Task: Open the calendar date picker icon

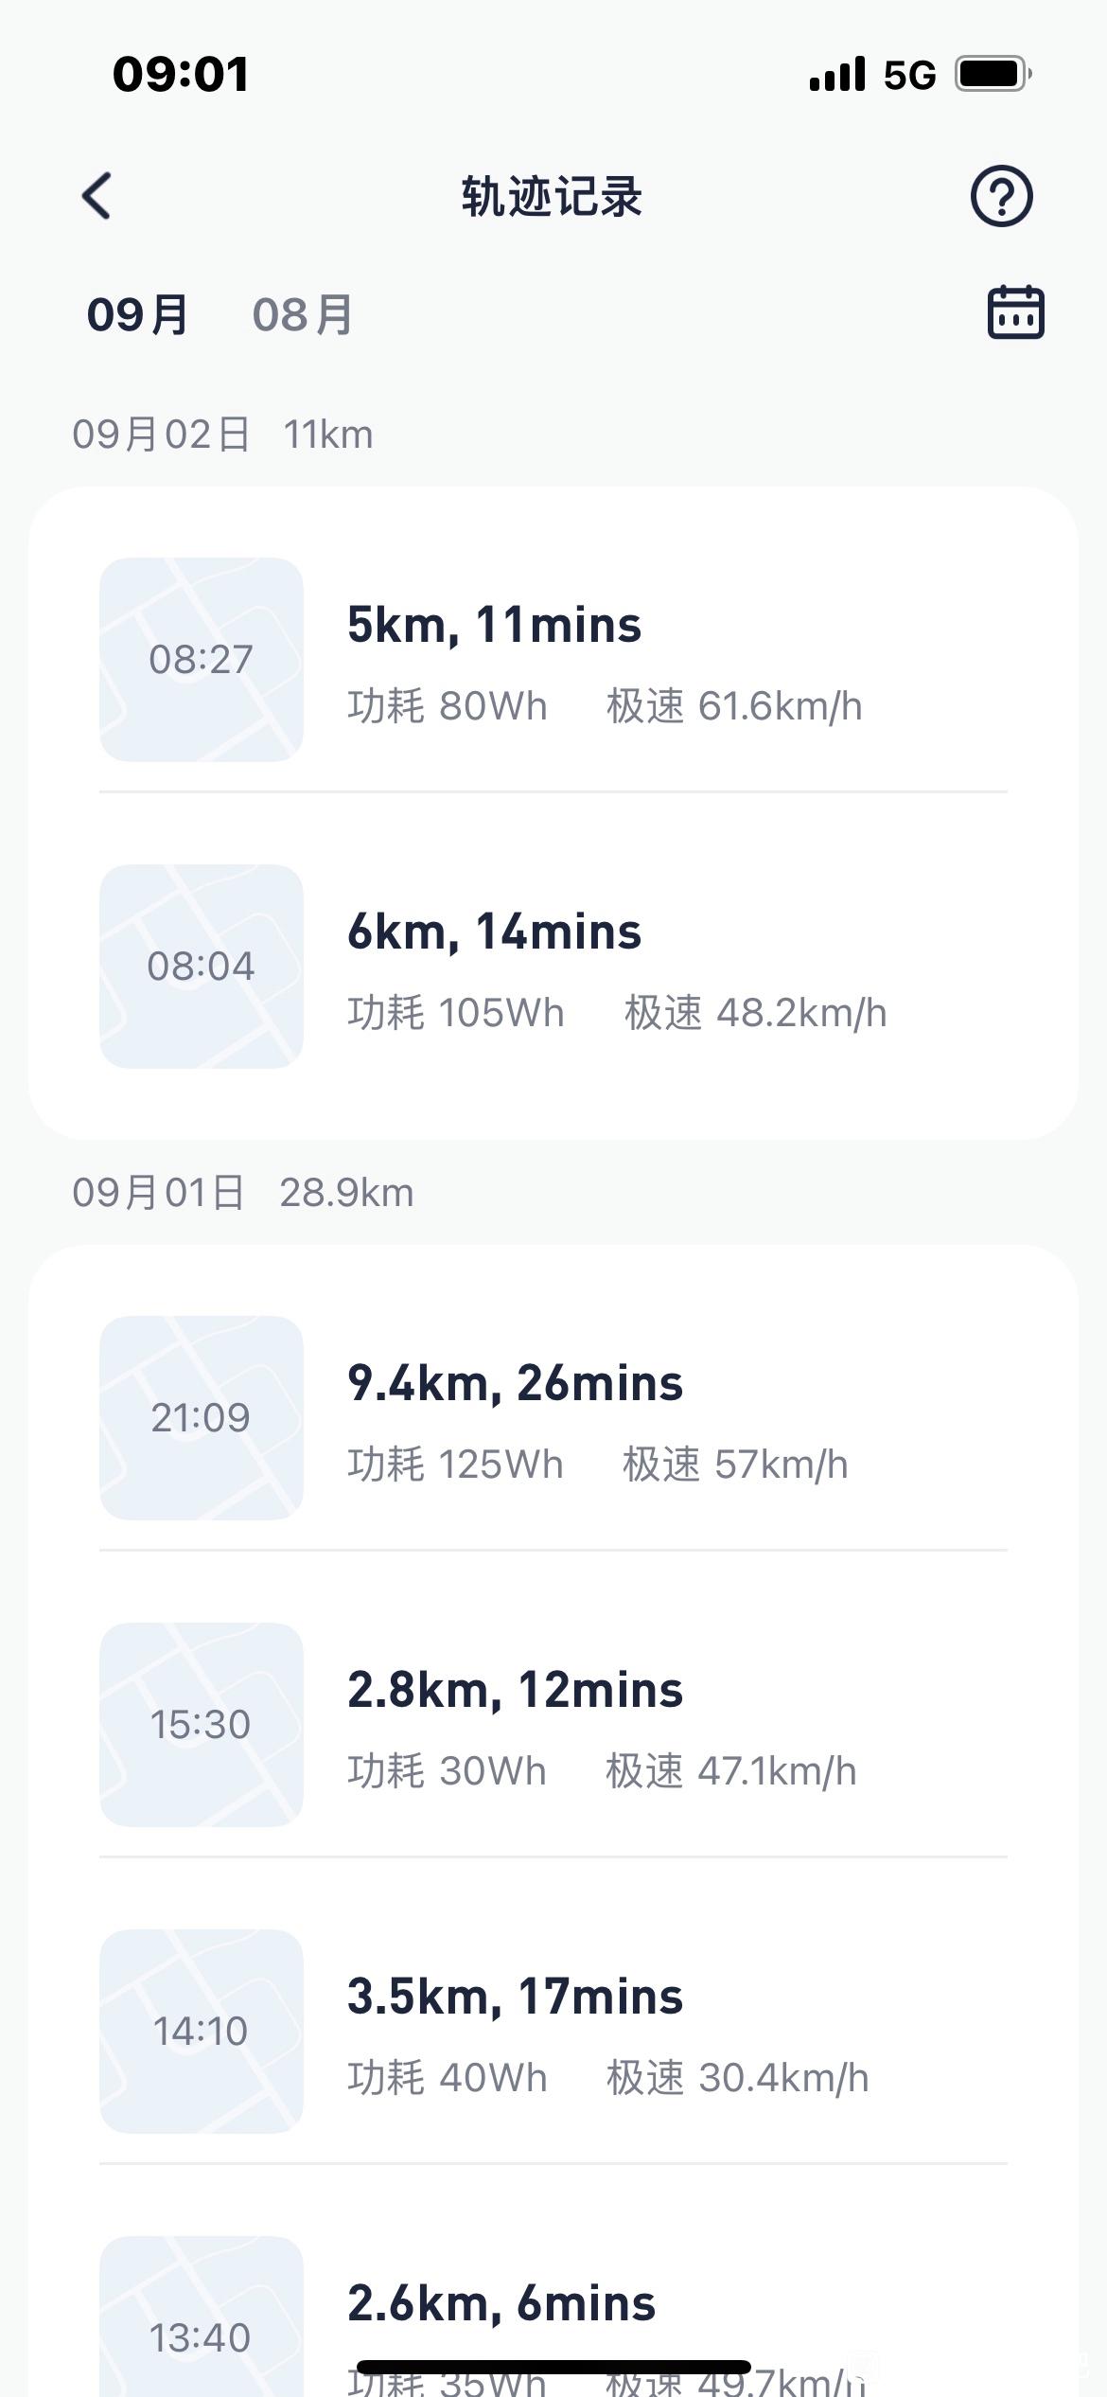Action: pyautogui.click(x=1016, y=312)
